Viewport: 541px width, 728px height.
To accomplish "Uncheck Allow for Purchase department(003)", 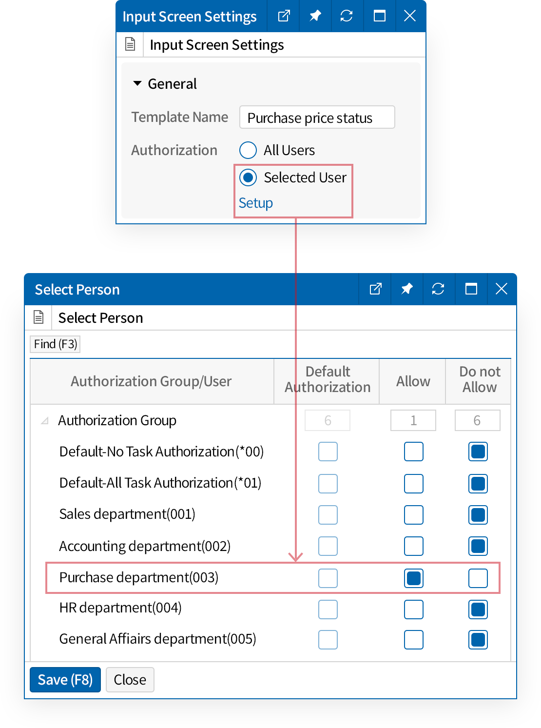I will 413,578.
